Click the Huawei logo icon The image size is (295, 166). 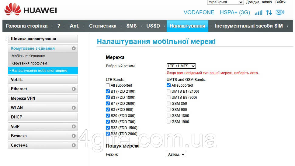tap(12, 10)
